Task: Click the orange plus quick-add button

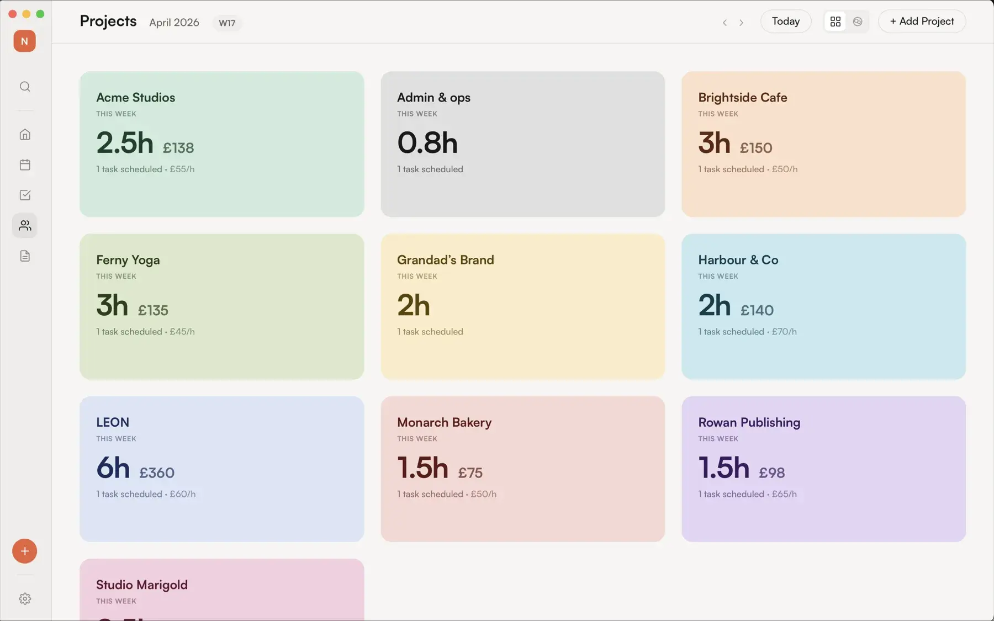Action: 25,551
